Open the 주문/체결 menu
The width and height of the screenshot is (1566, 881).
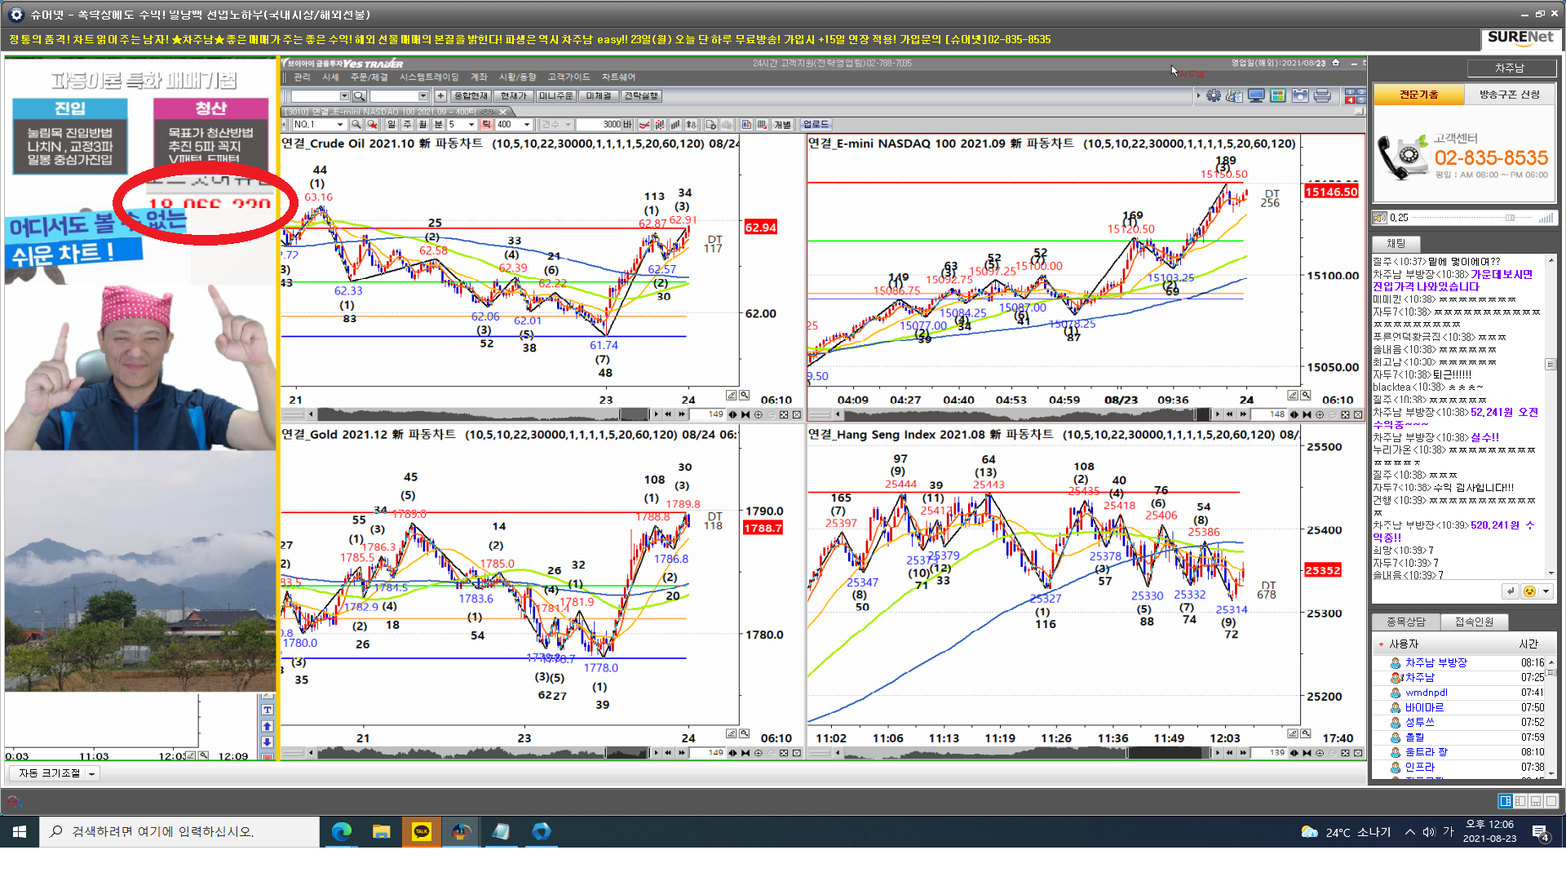(369, 77)
